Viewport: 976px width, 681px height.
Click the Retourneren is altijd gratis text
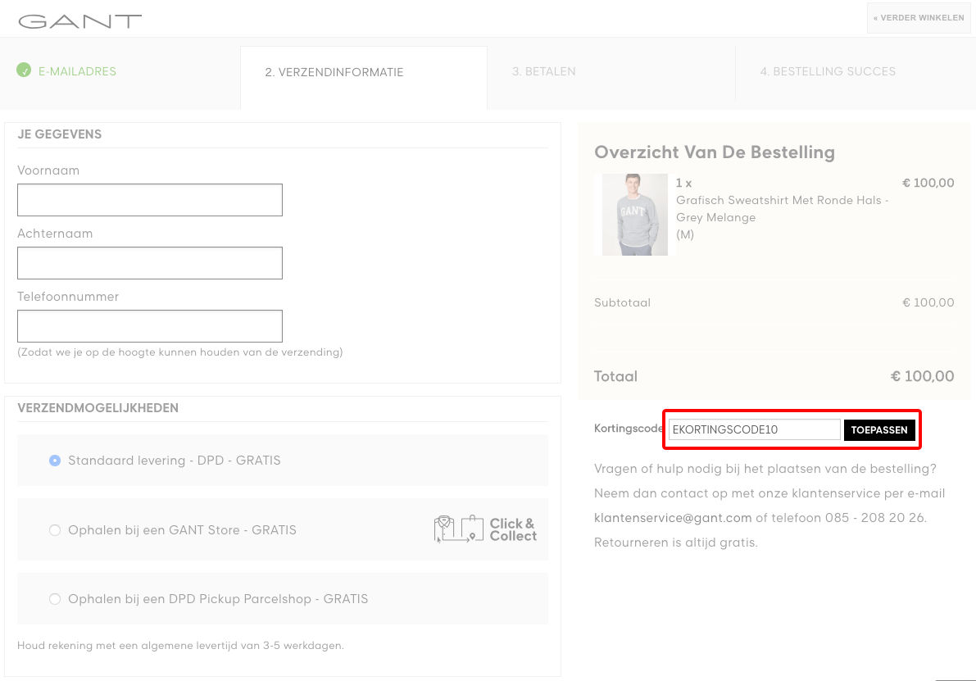pyautogui.click(x=676, y=543)
